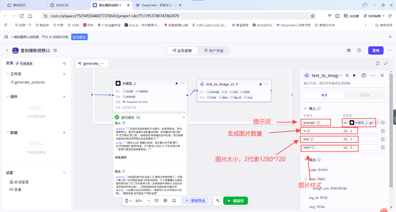Add a comment with the canvas comment icon

157,201
